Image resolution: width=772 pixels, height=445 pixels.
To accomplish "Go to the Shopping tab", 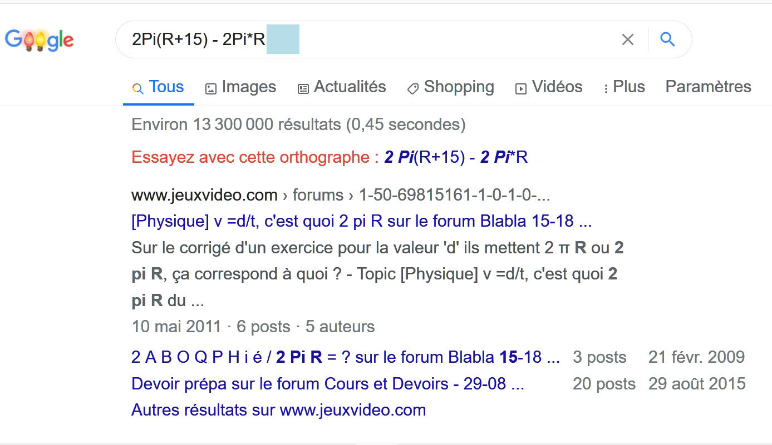I will [x=459, y=87].
